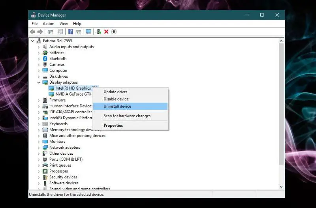Choose Uninstall device from context menu
Screen dimensions: 316x208
click(130, 106)
